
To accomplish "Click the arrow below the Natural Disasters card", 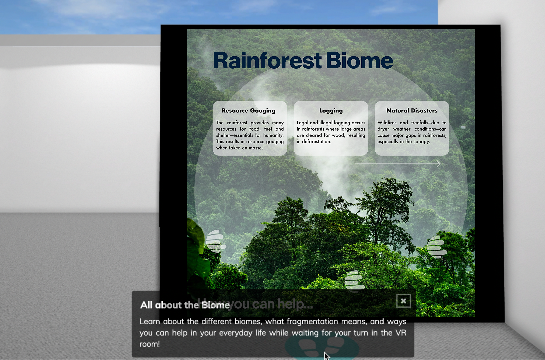I will click(x=398, y=164).
